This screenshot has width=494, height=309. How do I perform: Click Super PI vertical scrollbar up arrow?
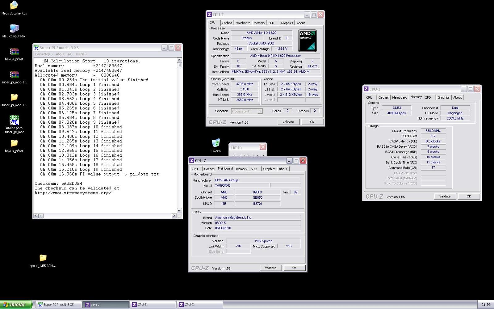[179, 60]
